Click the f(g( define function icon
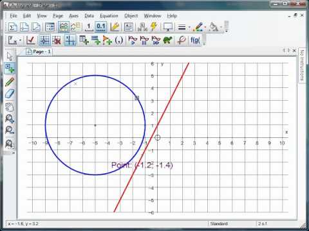 click(x=195, y=40)
